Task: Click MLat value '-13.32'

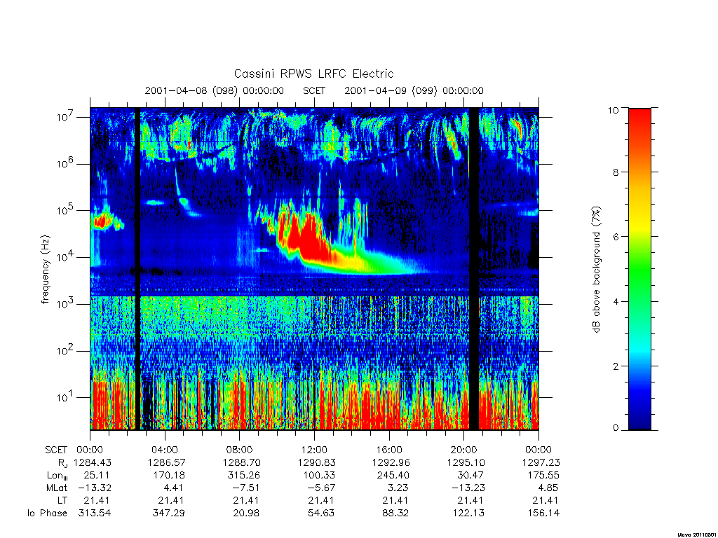Action: pyautogui.click(x=95, y=488)
